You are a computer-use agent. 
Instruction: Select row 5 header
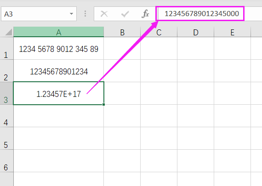point(6,138)
